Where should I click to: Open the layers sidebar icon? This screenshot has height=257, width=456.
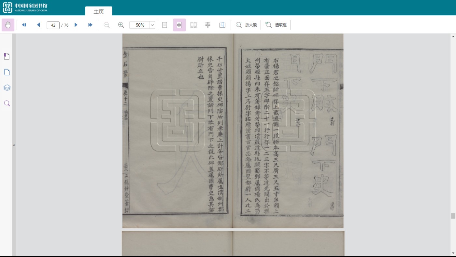pyautogui.click(x=7, y=88)
